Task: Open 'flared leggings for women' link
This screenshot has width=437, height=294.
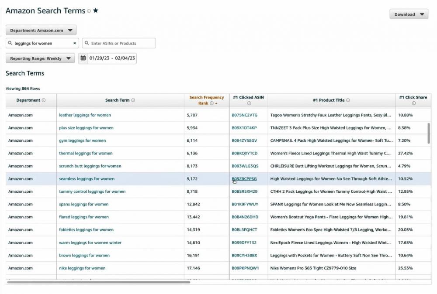Action: (83, 217)
